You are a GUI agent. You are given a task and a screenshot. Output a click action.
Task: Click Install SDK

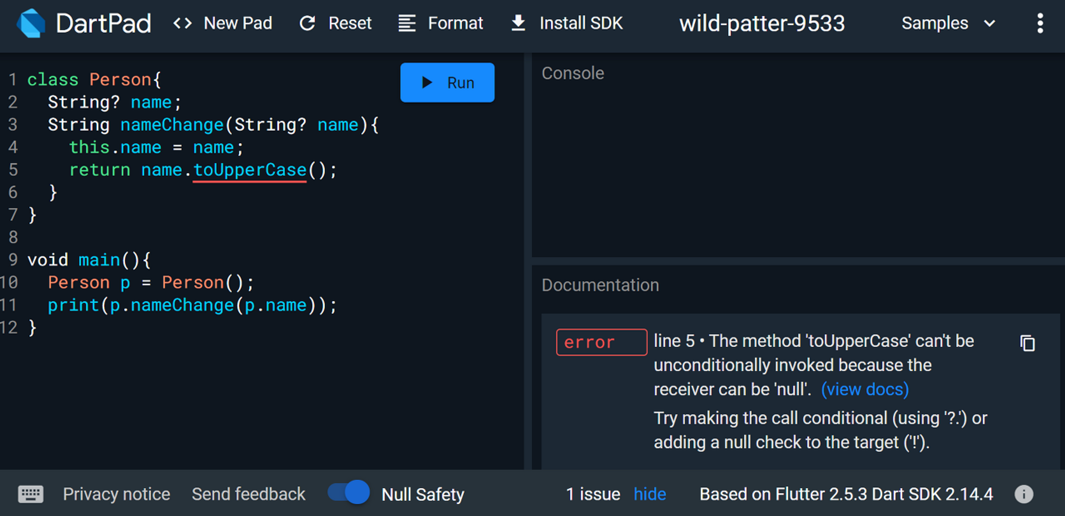567,23
